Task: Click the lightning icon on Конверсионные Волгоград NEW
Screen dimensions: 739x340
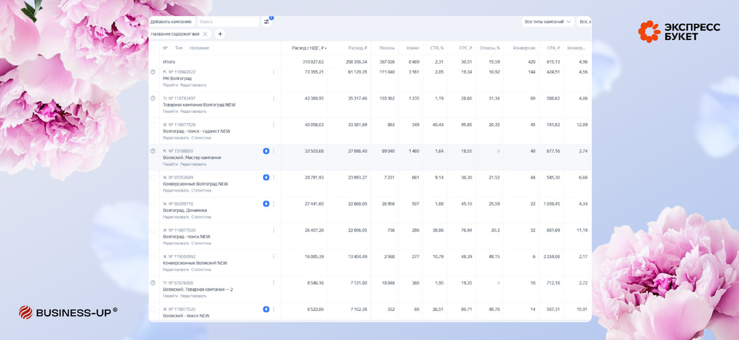Action: pos(266,177)
